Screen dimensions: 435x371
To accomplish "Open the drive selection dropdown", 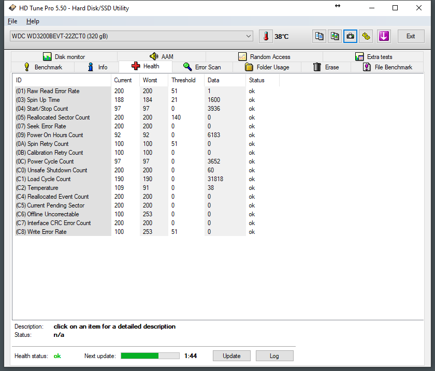I will point(249,36).
